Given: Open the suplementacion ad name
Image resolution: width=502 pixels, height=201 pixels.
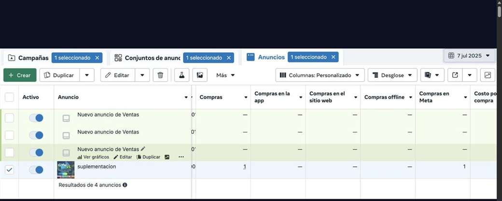Looking at the screenshot, I should click(x=97, y=166).
